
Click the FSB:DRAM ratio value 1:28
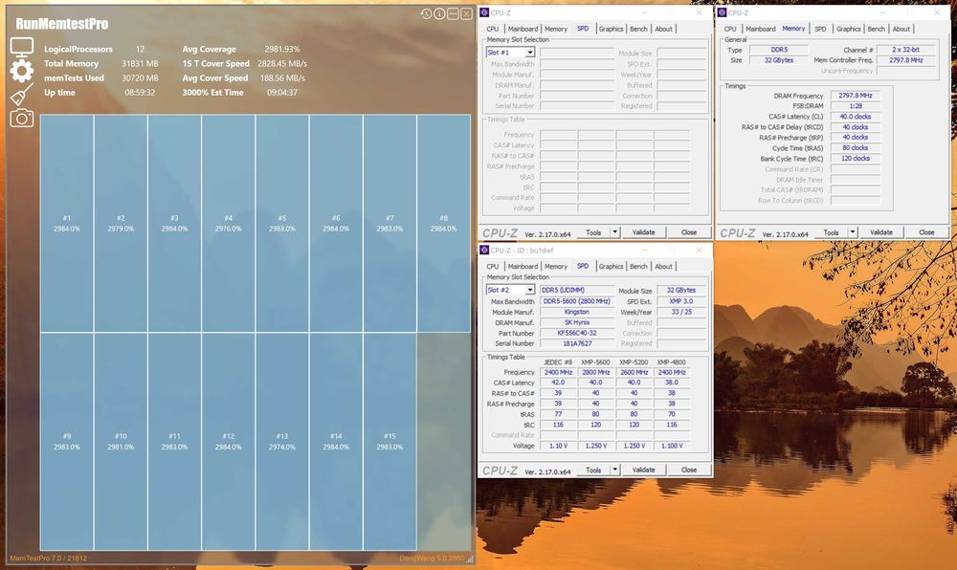tap(855, 106)
